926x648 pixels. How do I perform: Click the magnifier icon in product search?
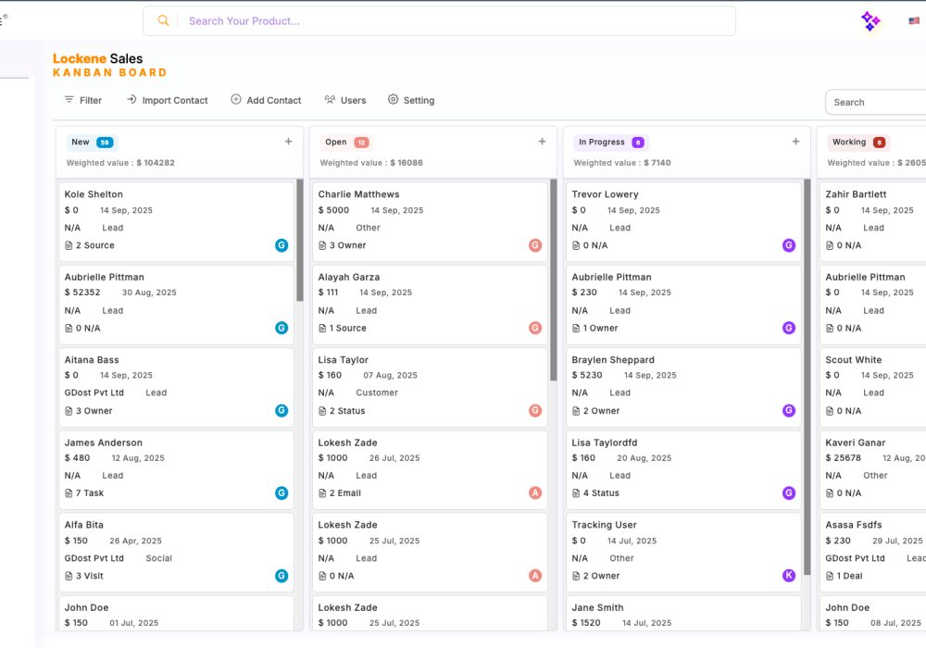(164, 21)
